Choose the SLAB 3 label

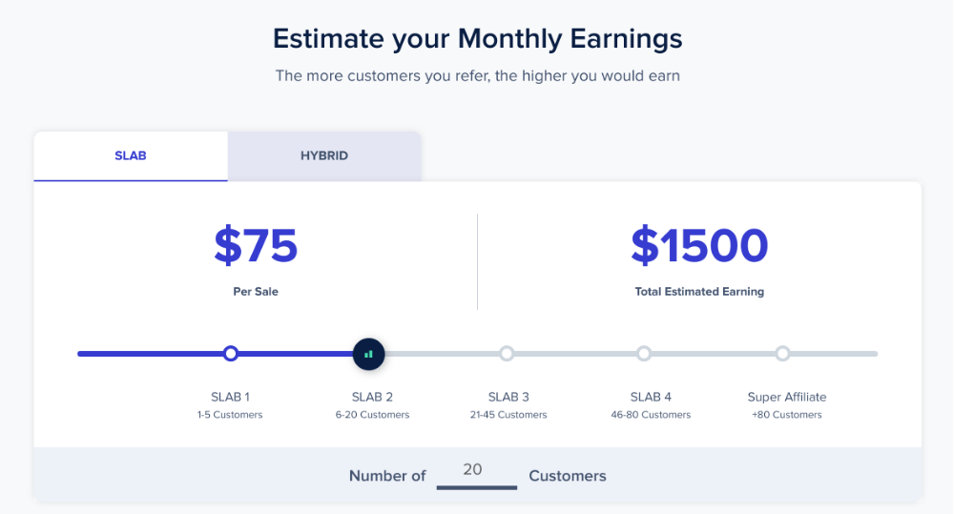coord(508,397)
